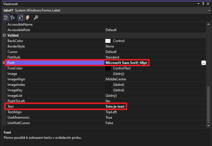Close the Vlastnosti panel
Screen dimensions: 212x146
(209, 4)
